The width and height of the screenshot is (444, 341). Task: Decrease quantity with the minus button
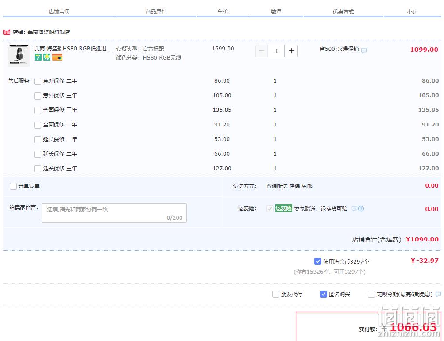(261, 51)
